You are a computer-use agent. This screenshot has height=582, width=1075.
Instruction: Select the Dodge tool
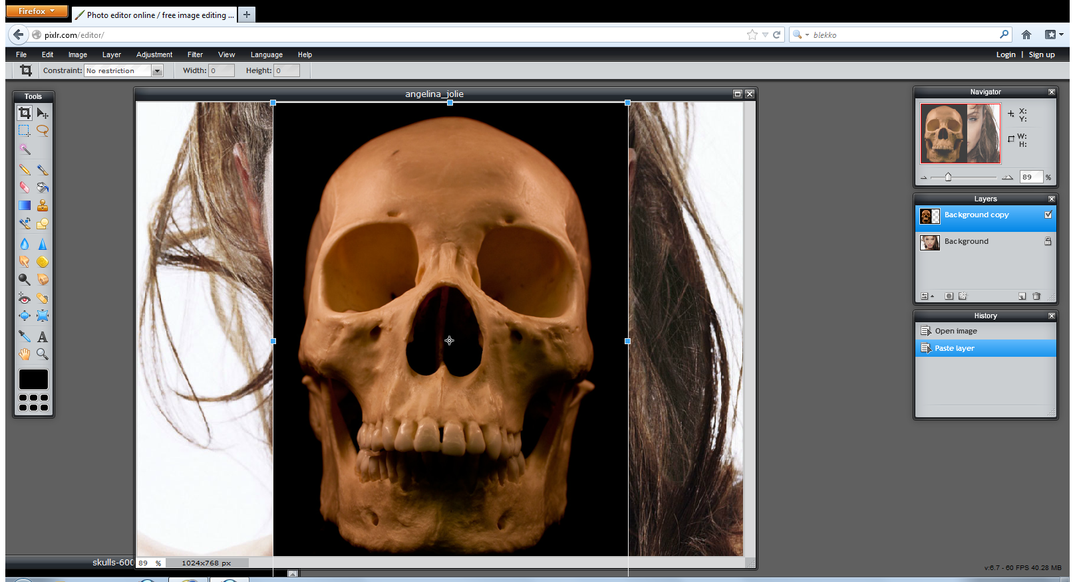[25, 280]
